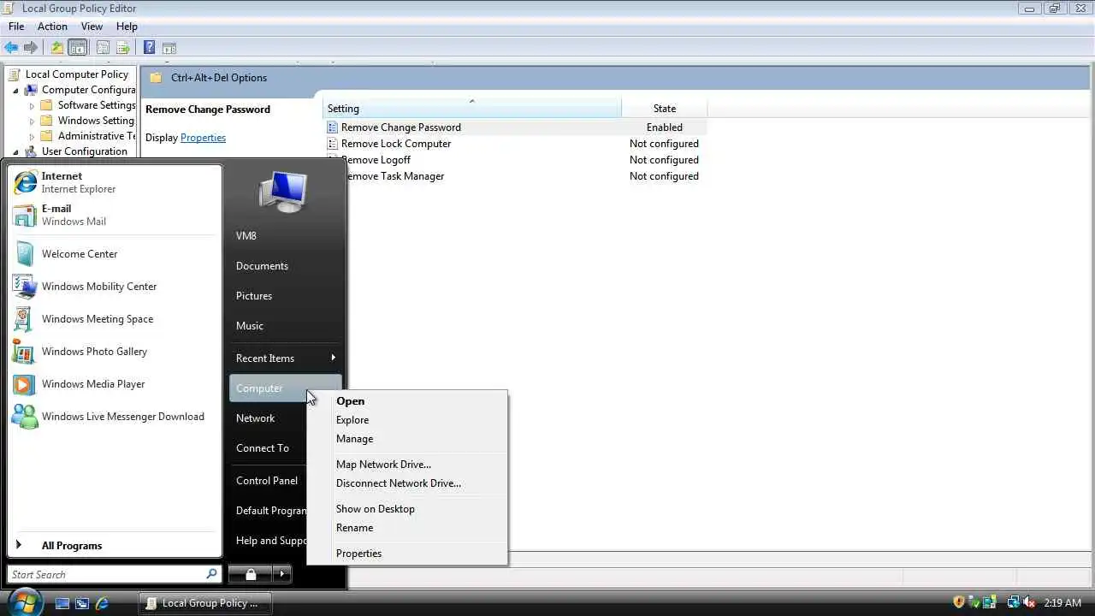Click the Internet Explorer quick launch icon

click(x=102, y=603)
